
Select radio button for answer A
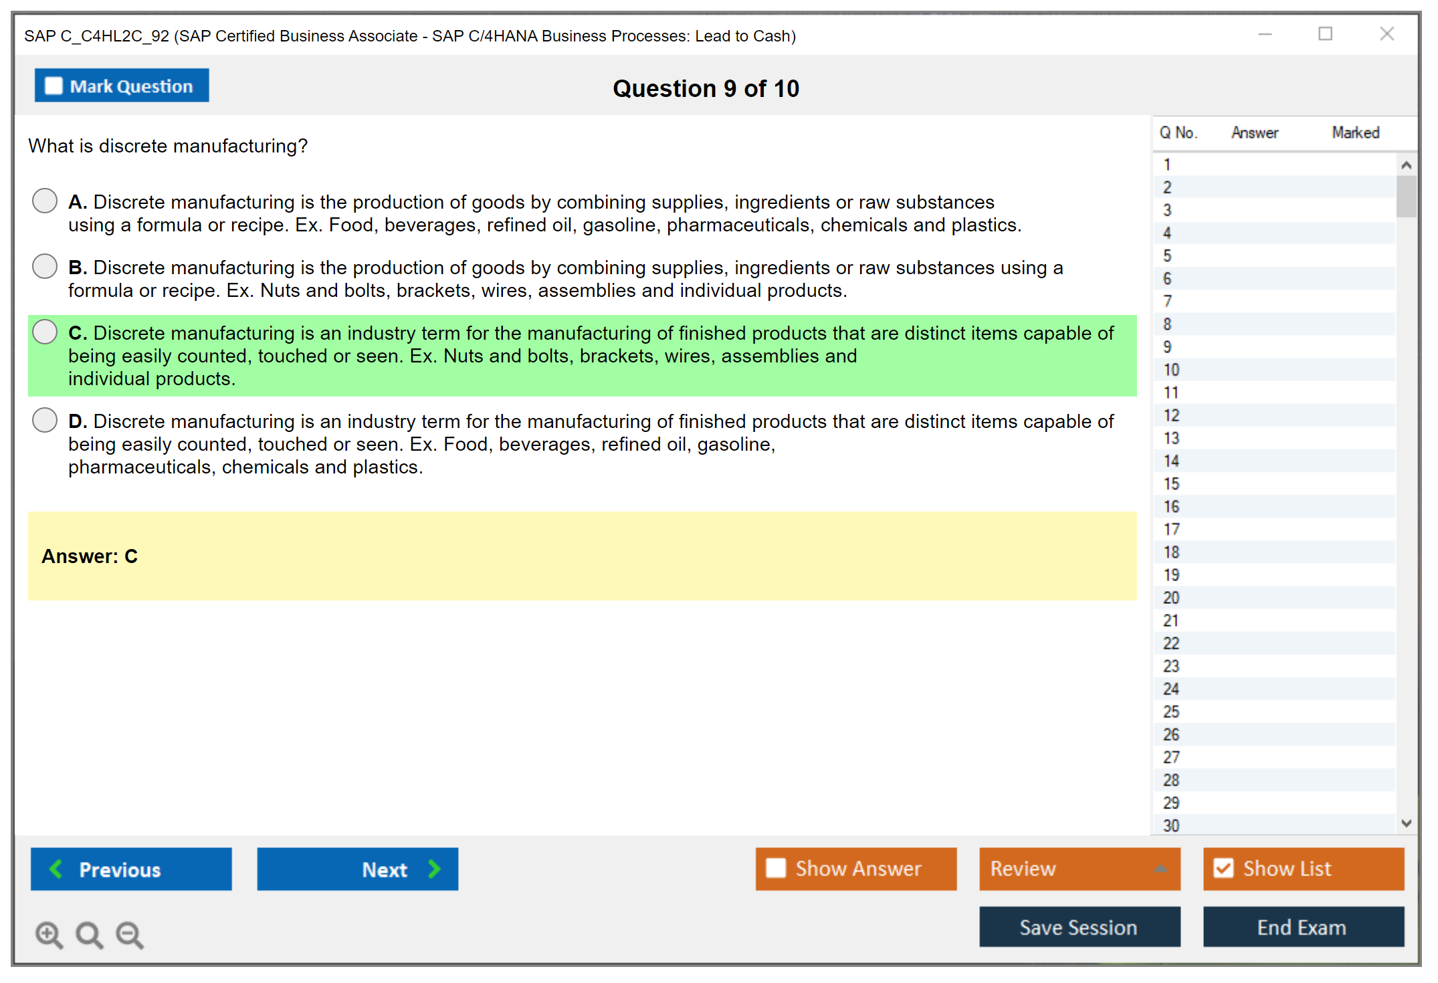click(45, 201)
